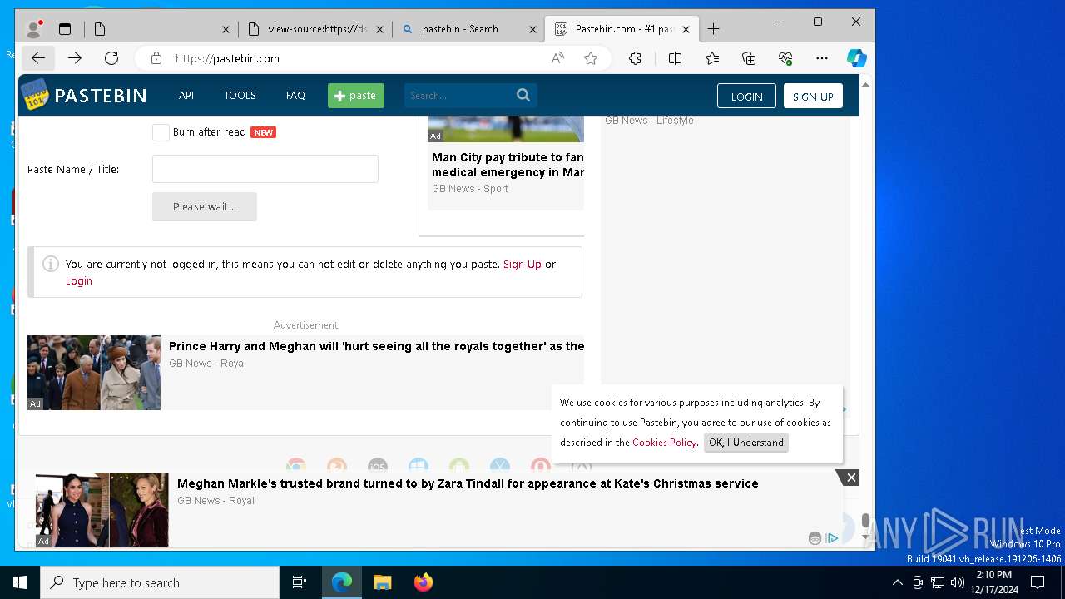Open the API menu item
Viewport: 1065px width, 599px height.
[x=186, y=96]
